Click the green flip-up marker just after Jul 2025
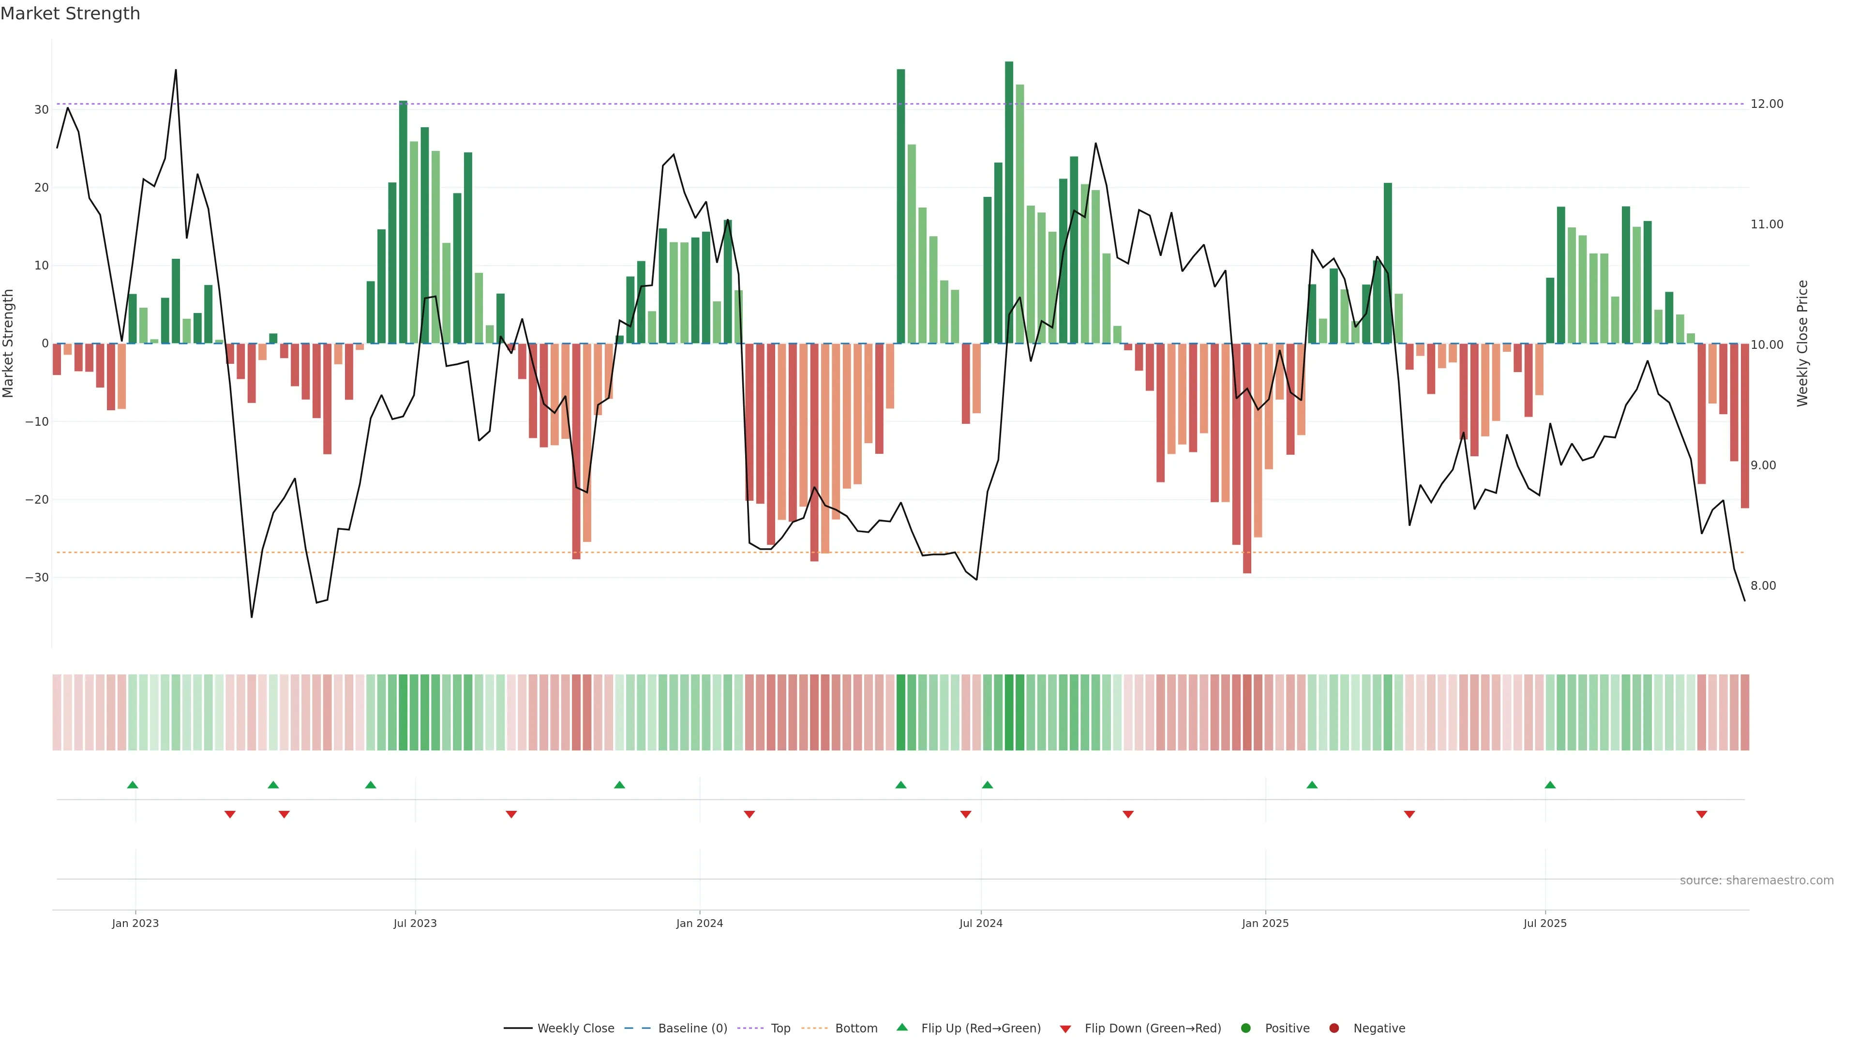 (1550, 785)
